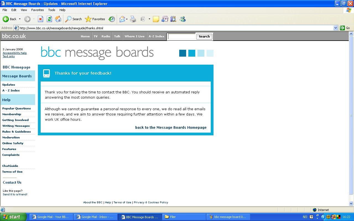Click the Go button beside address bar

pos(345,28)
